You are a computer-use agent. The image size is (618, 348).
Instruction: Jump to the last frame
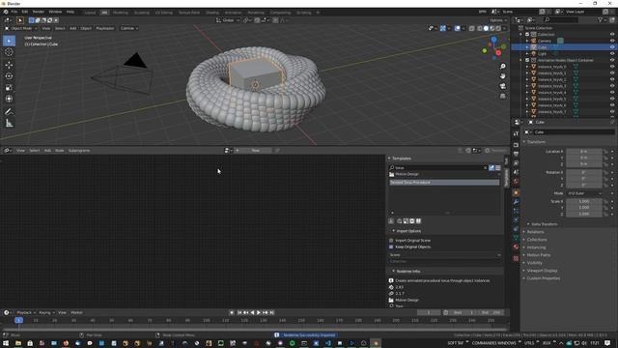pyautogui.click(x=271, y=312)
